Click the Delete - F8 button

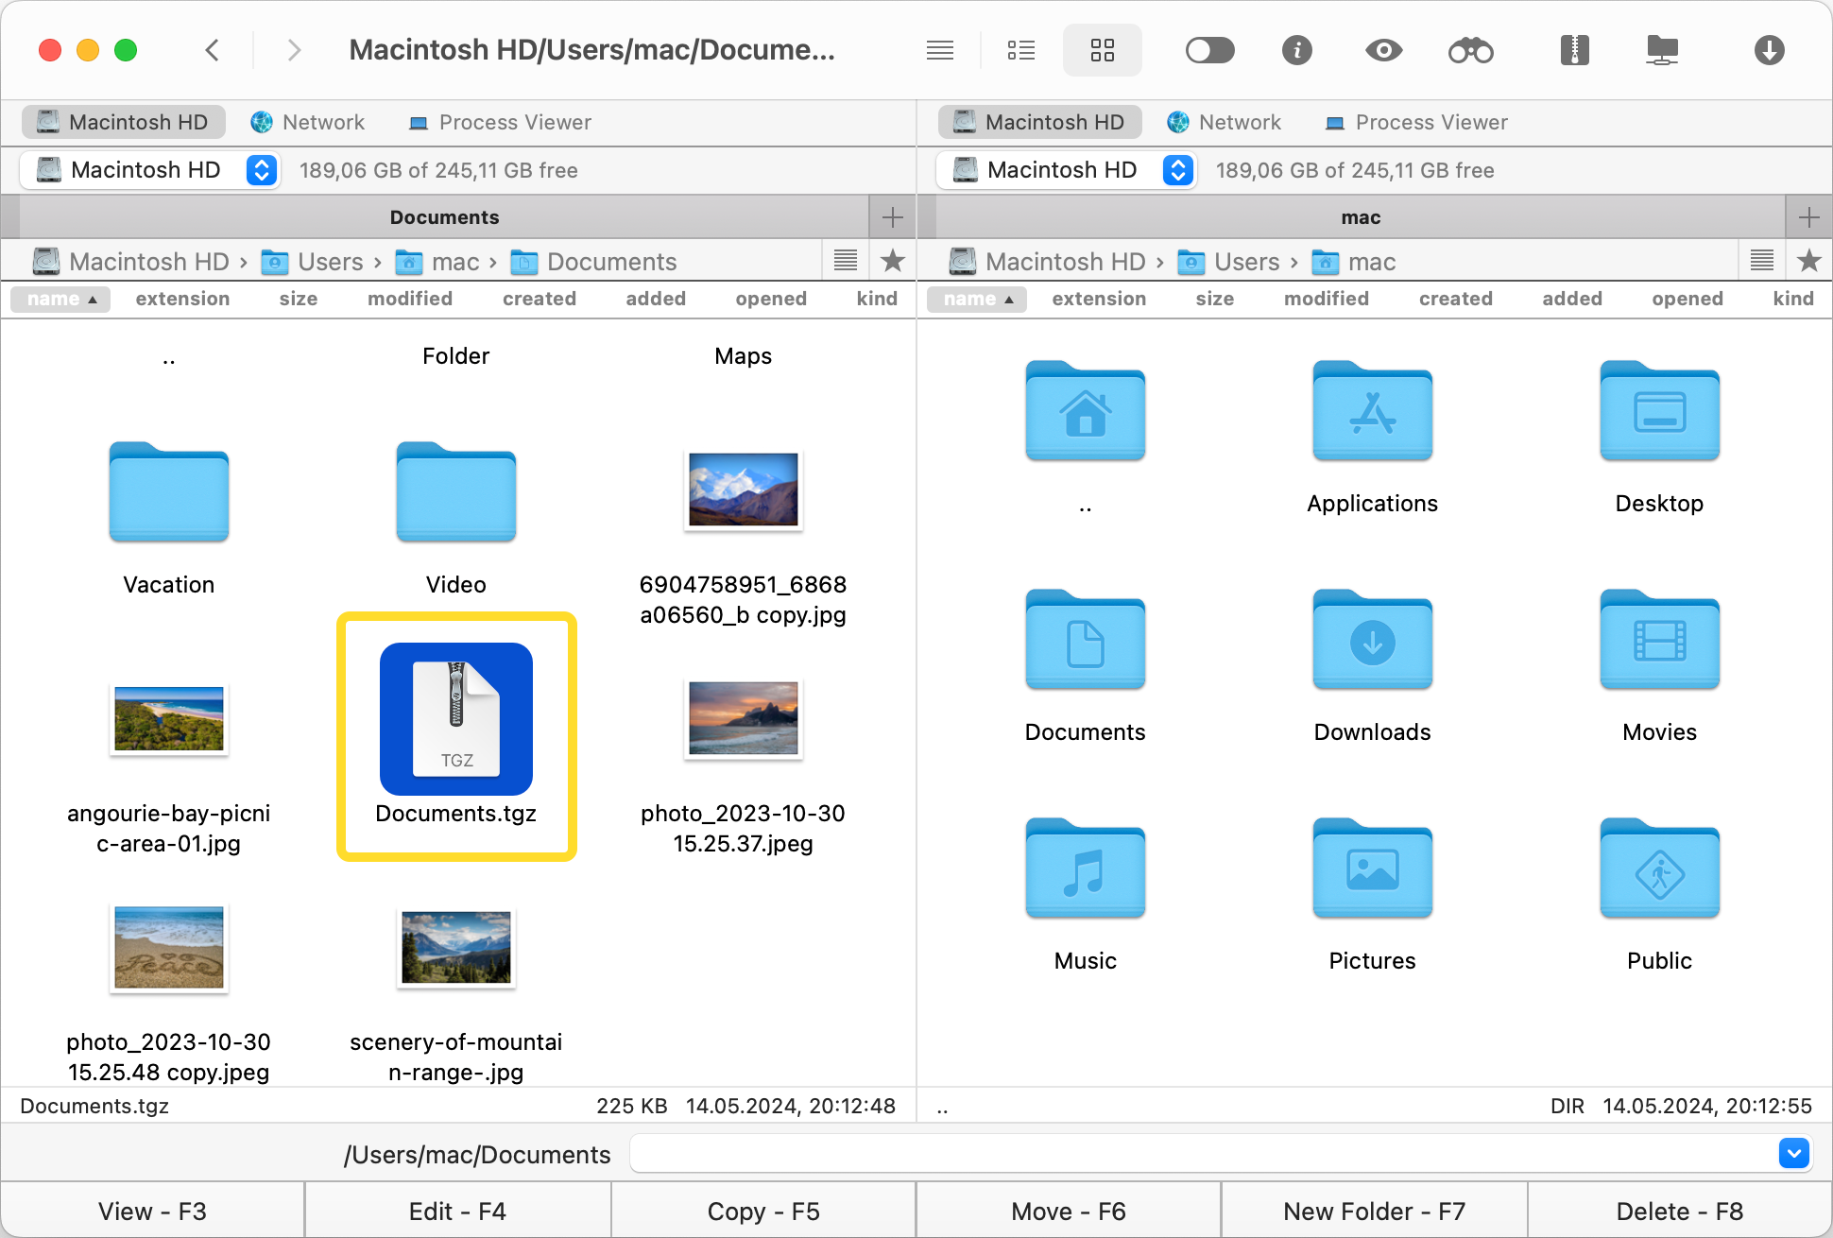[1678, 1211]
